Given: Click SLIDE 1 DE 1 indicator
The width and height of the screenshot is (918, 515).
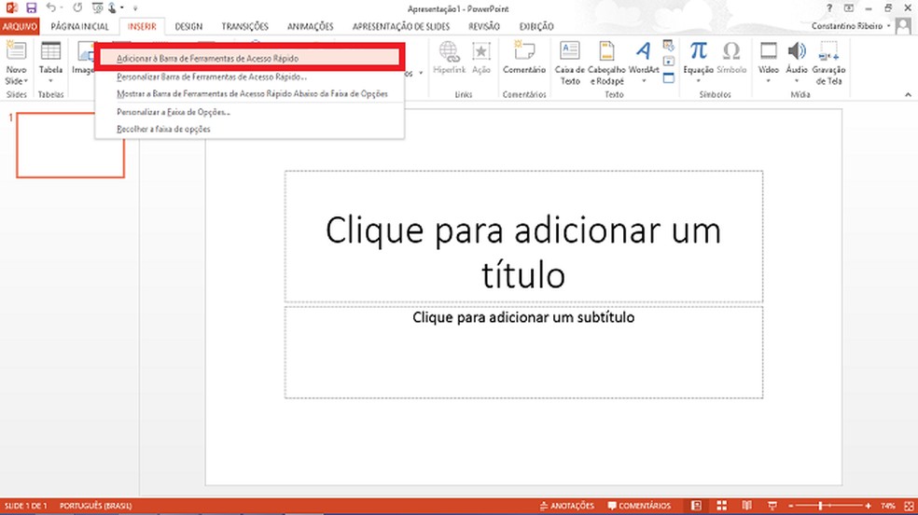Looking at the screenshot, I should 26,506.
